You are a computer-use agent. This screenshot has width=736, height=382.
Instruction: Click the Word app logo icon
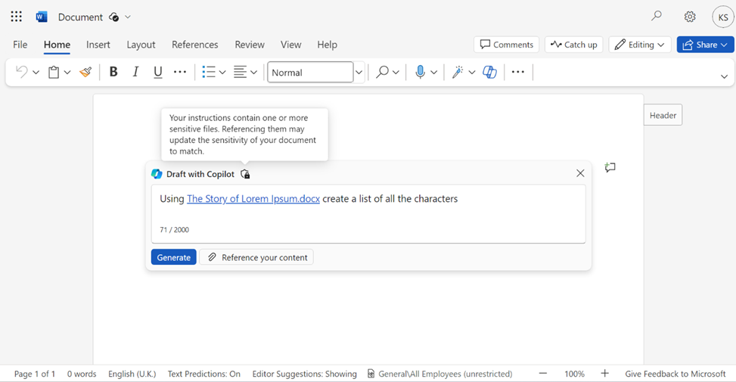(42, 17)
